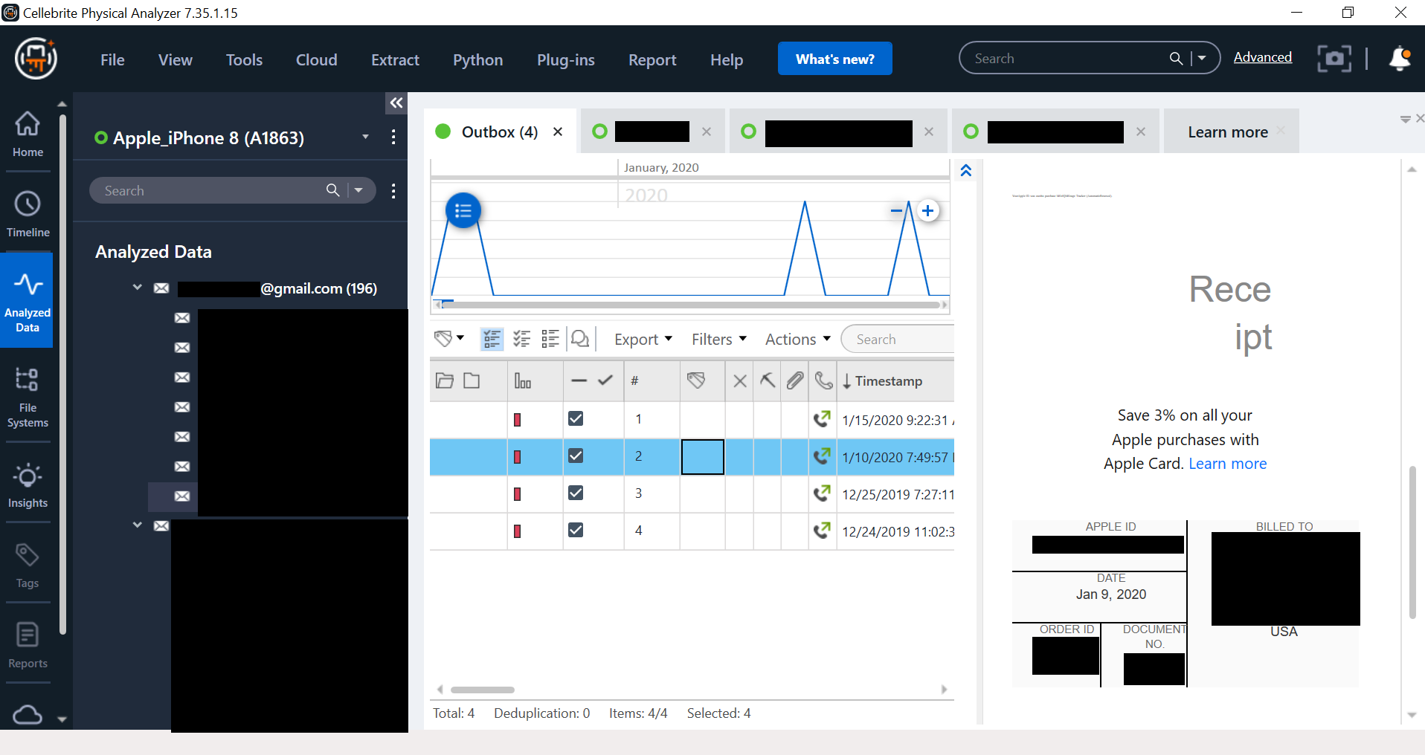Open the Reports sidebar icon
Viewport: 1425px width, 755px height.
[28, 645]
